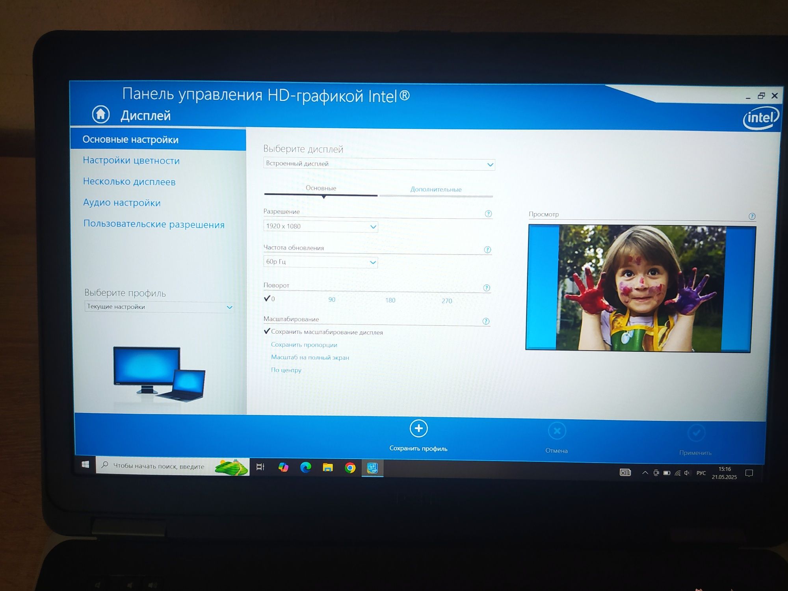This screenshot has width=788, height=591.
Task: Open Настройки цветности in sidebar
Action: pyautogui.click(x=131, y=161)
